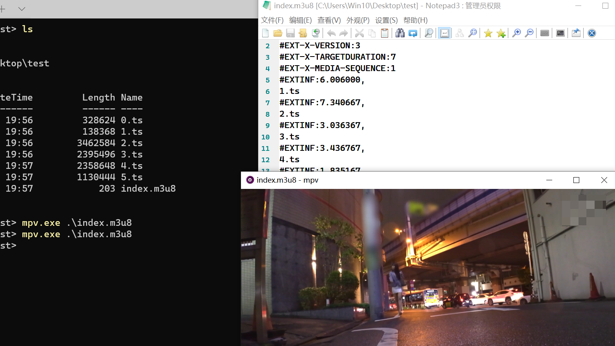
Task: Open the Find dialog via the binoculars icon
Action: point(400,33)
